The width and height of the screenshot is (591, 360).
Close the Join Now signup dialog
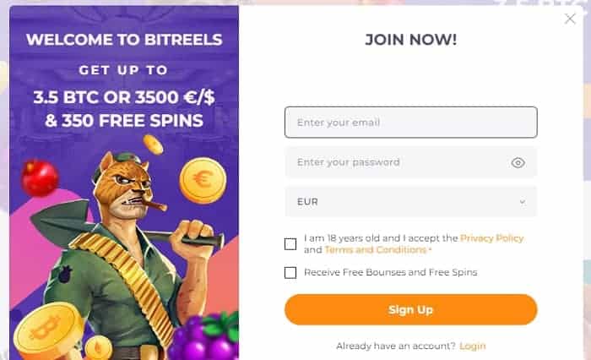pos(570,19)
